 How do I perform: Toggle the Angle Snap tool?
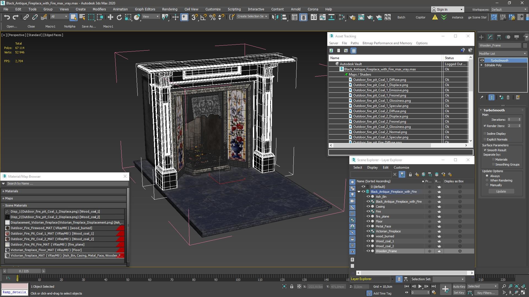click(x=203, y=17)
